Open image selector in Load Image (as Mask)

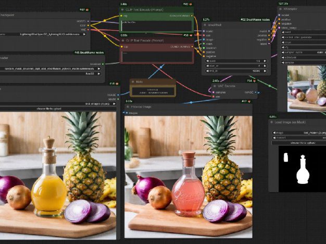coord(299,133)
